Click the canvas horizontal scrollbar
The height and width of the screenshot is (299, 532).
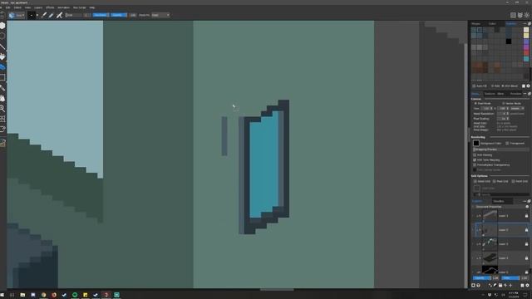tap(277, 290)
